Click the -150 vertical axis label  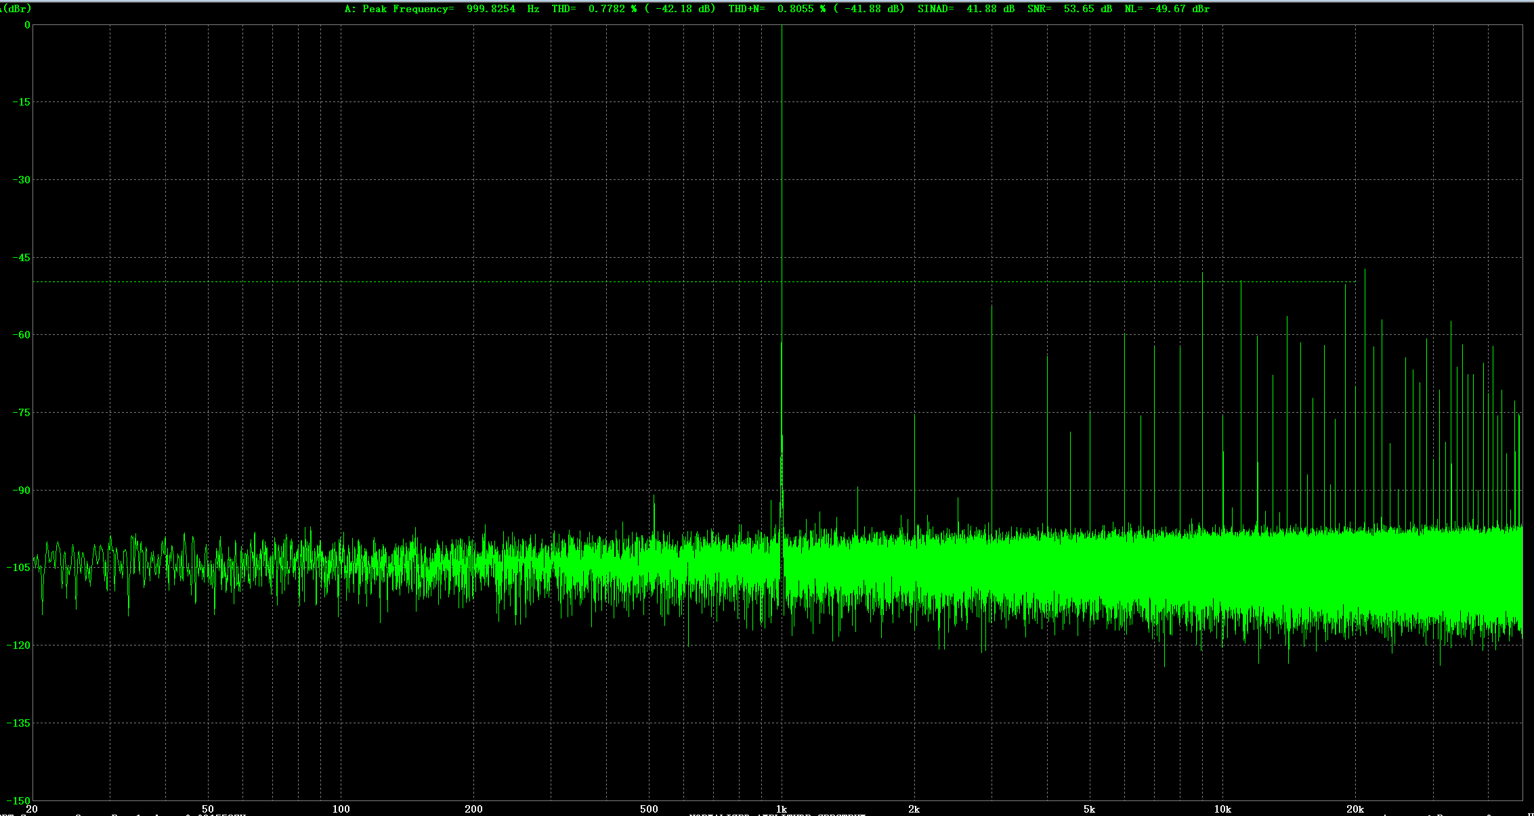pos(19,800)
